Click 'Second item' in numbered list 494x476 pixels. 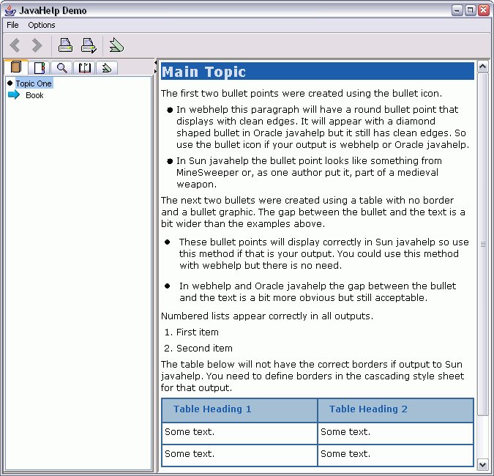click(x=204, y=348)
